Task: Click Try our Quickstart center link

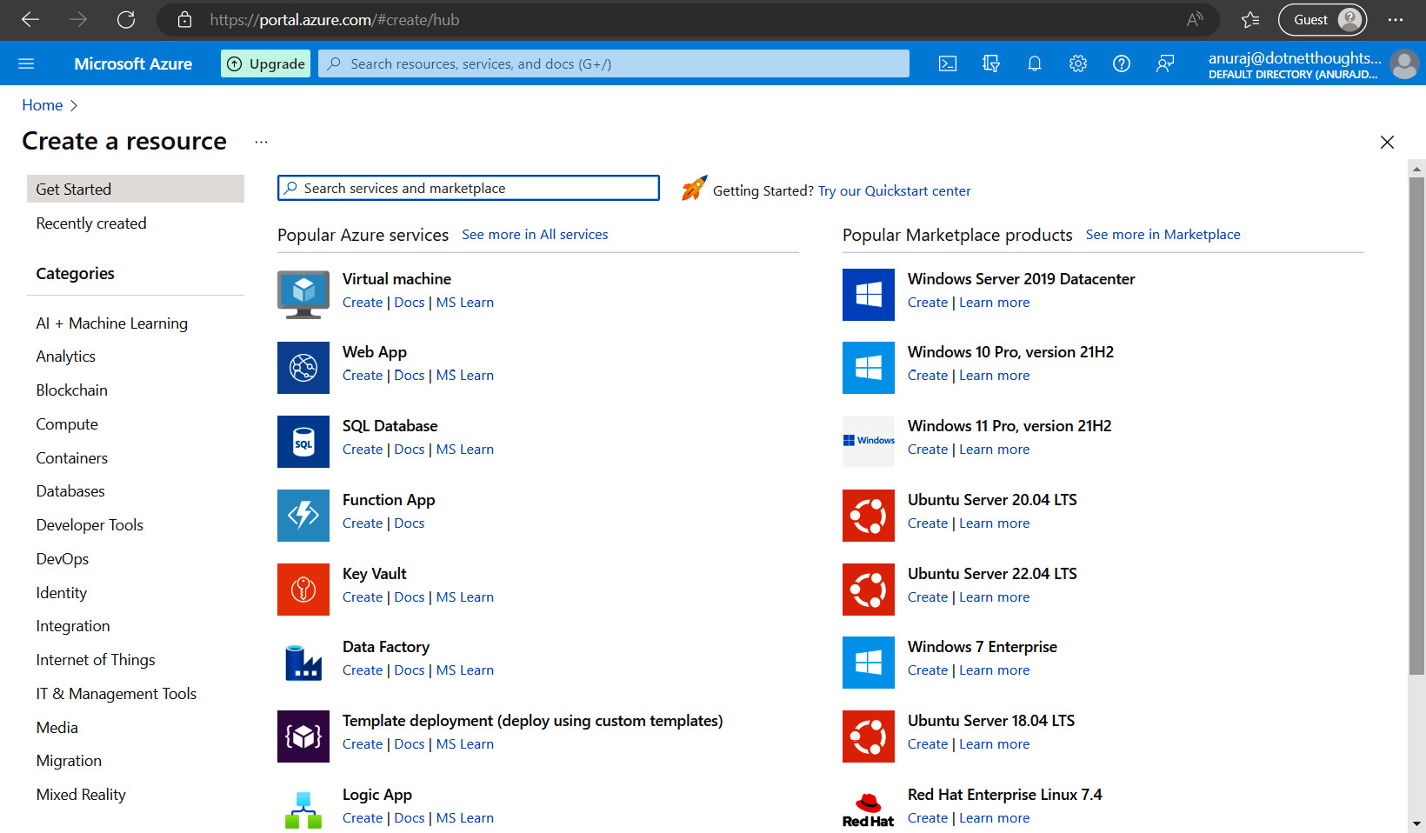Action: click(895, 191)
